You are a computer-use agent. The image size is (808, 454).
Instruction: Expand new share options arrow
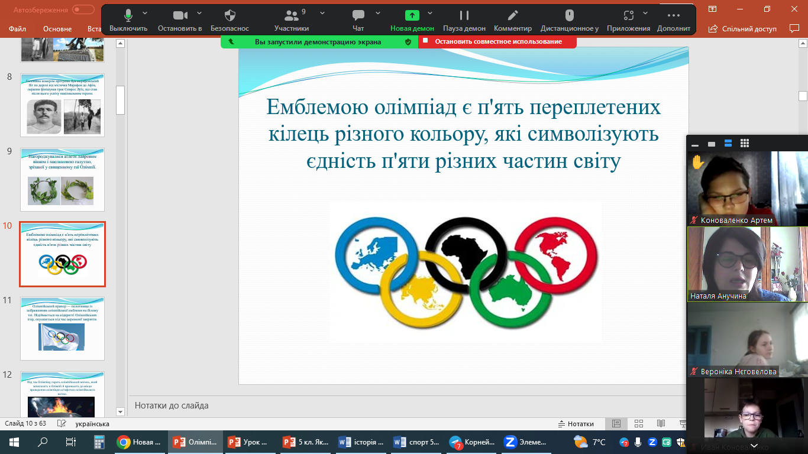430,12
